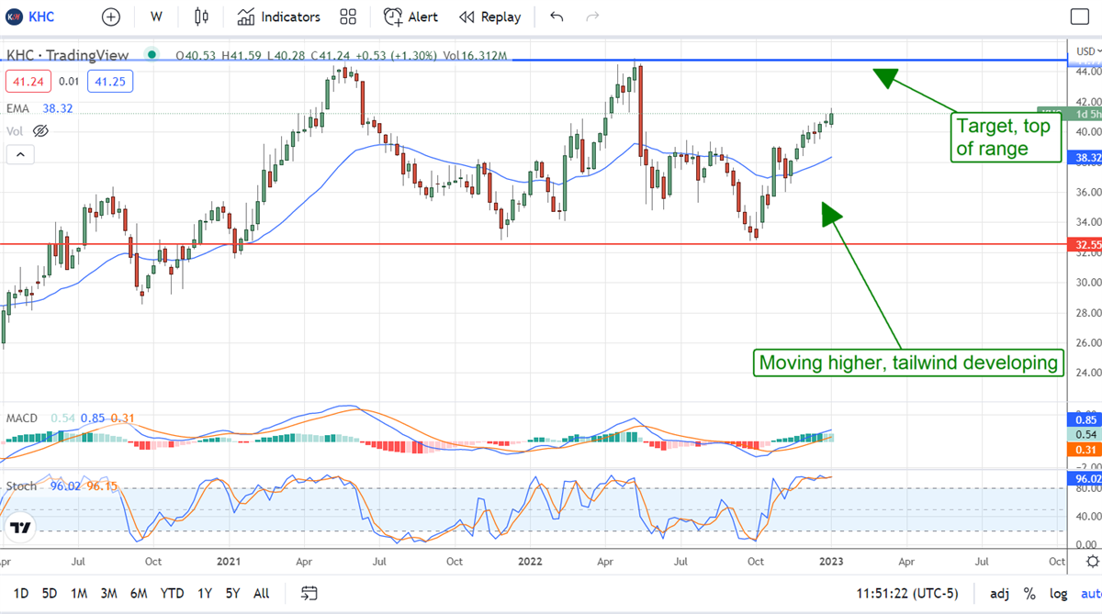
Task: Show the hidden Vol indicator
Action: (x=40, y=131)
